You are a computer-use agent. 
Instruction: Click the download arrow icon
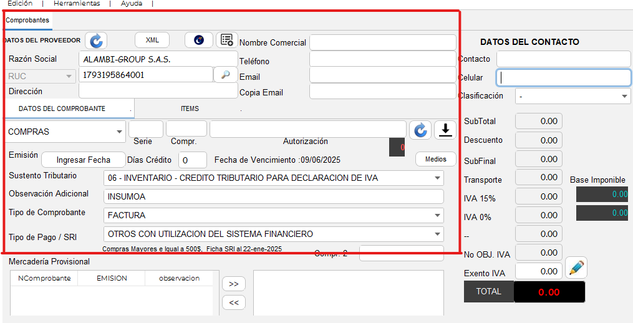tap(445, 130)
